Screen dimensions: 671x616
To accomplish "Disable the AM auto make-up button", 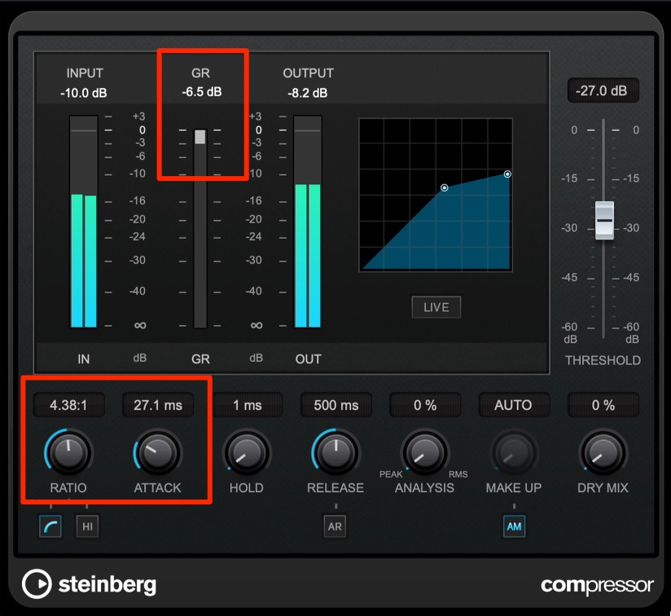I will pyautogui.click(x=514, y=526).
